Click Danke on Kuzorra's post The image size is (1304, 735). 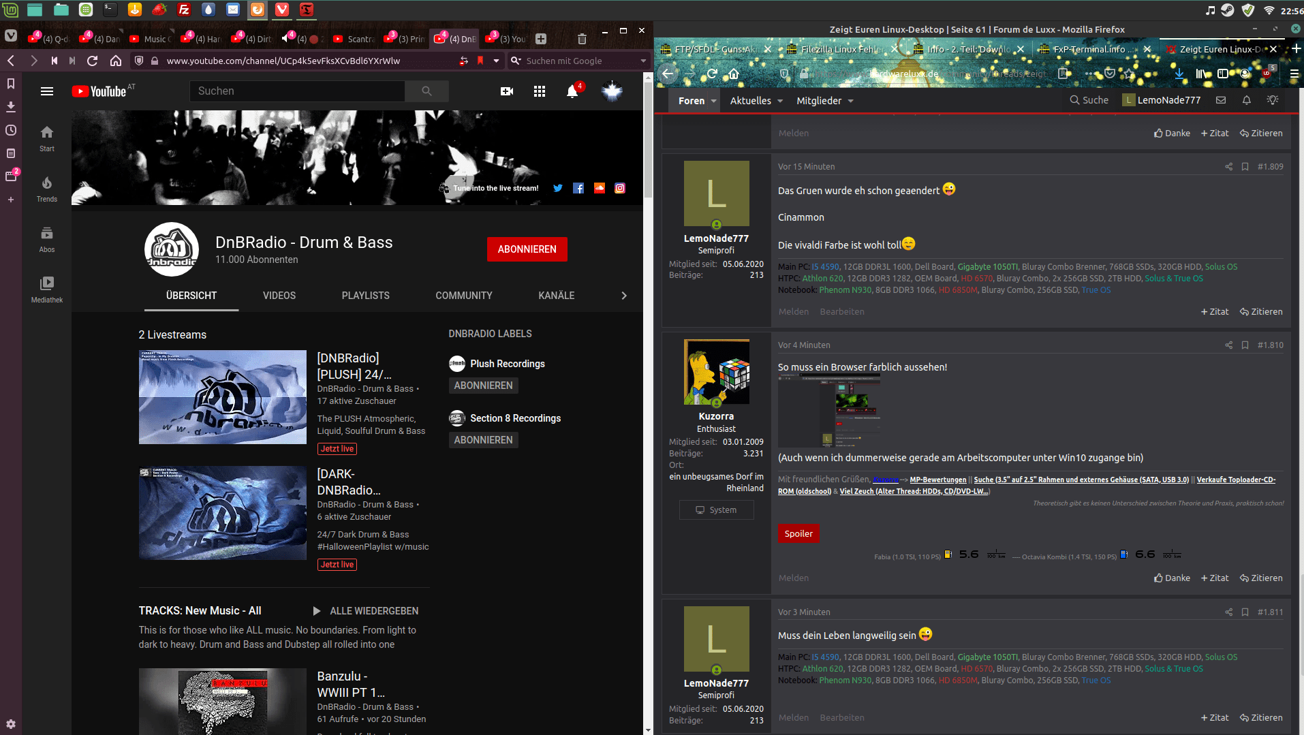pos(1172,578)
